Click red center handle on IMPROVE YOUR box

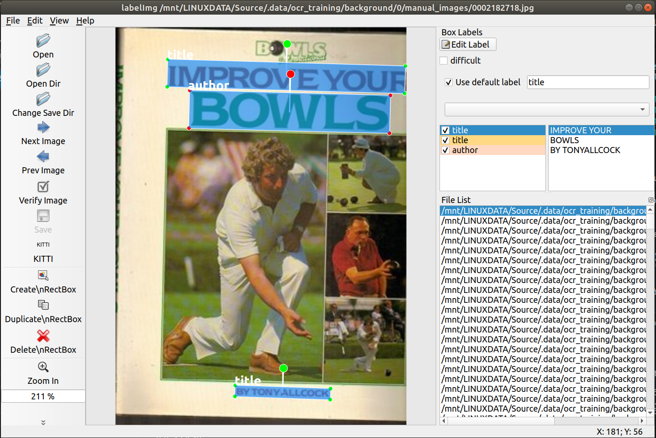290,74
